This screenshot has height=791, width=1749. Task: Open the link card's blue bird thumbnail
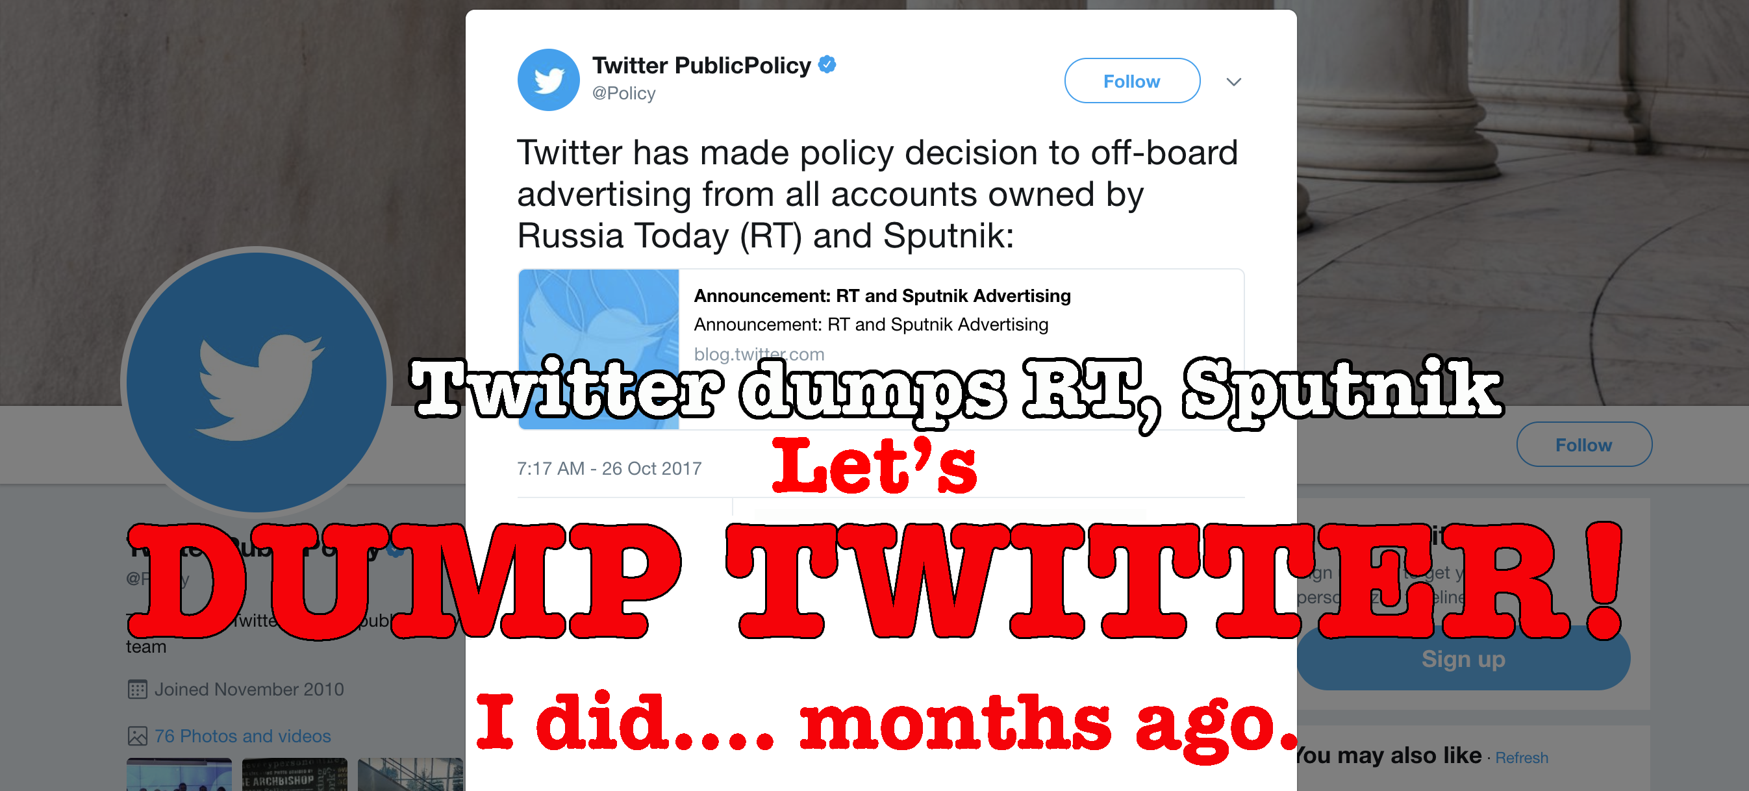(598, 312)
